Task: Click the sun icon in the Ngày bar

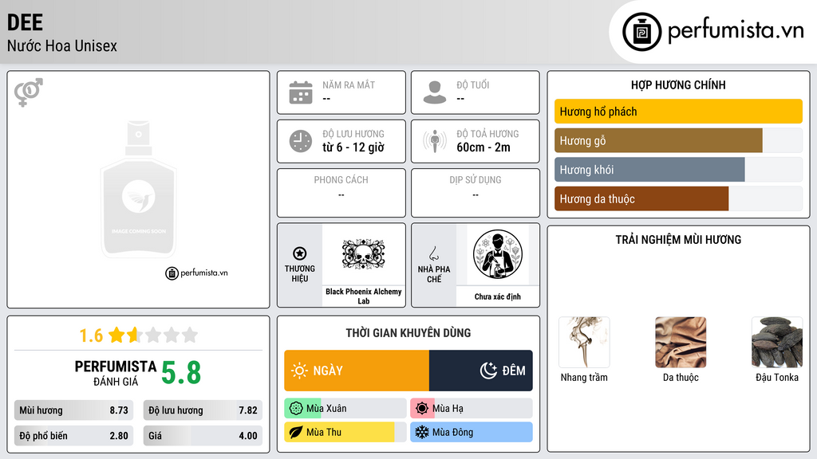Action: click(x=299, y=371)
